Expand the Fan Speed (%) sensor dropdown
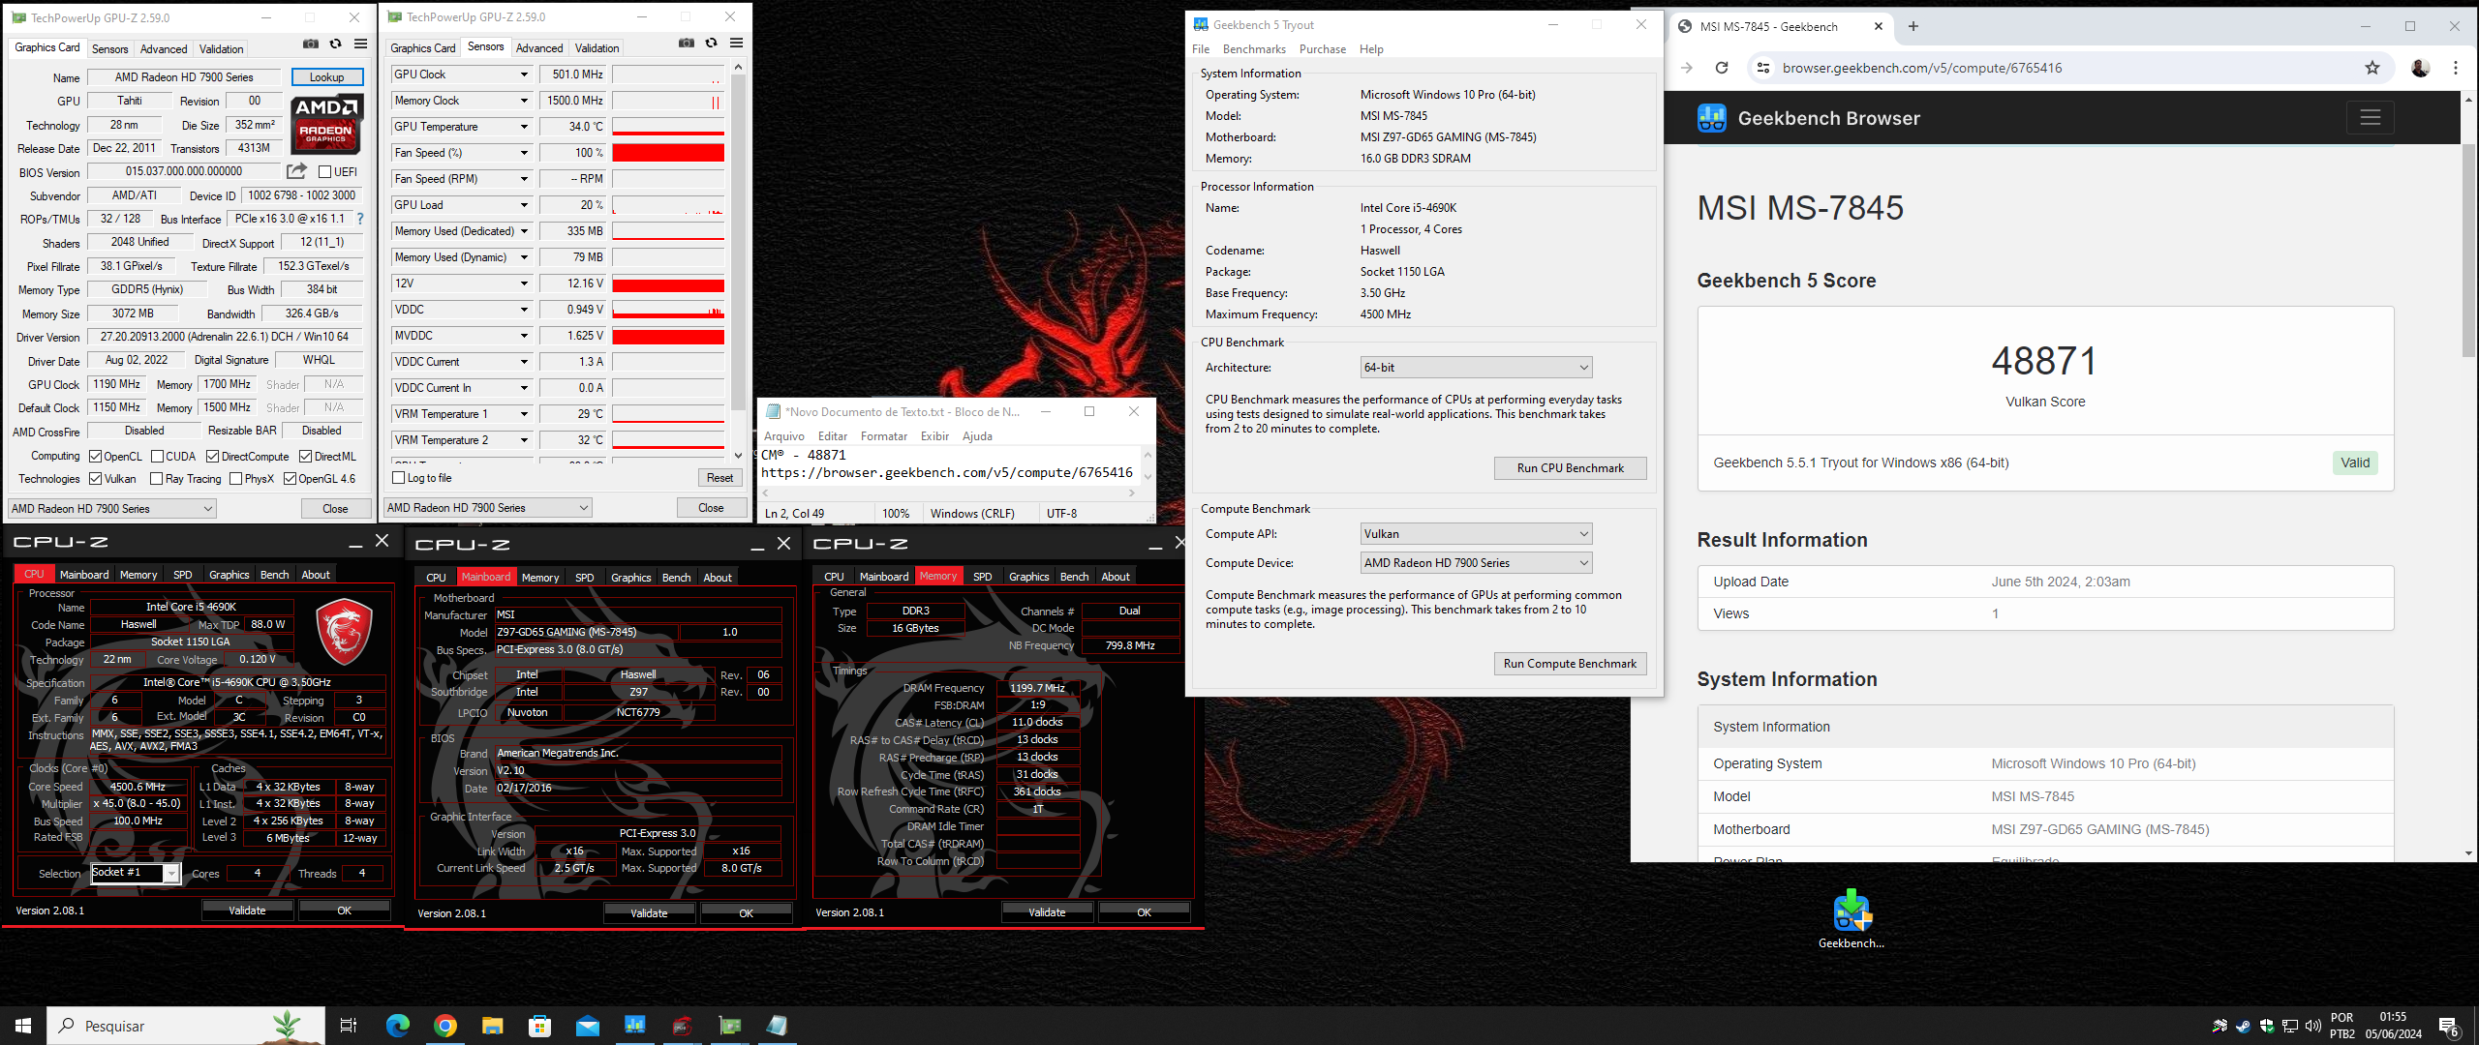Screen dimensions: 2479x1045 click(524, 153)
